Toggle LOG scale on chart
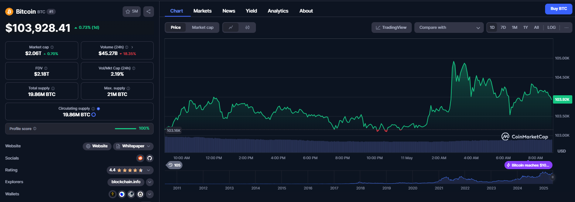The height and width of the screenshot is (202, 575). tap(551, 27)
